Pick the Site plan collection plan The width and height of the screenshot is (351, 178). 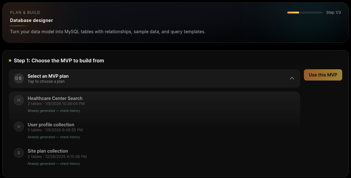48,151
